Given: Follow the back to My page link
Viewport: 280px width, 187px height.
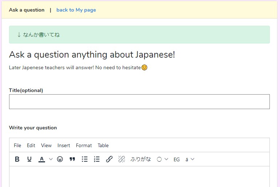Looking at the screenshot, I should coord(76,10).
